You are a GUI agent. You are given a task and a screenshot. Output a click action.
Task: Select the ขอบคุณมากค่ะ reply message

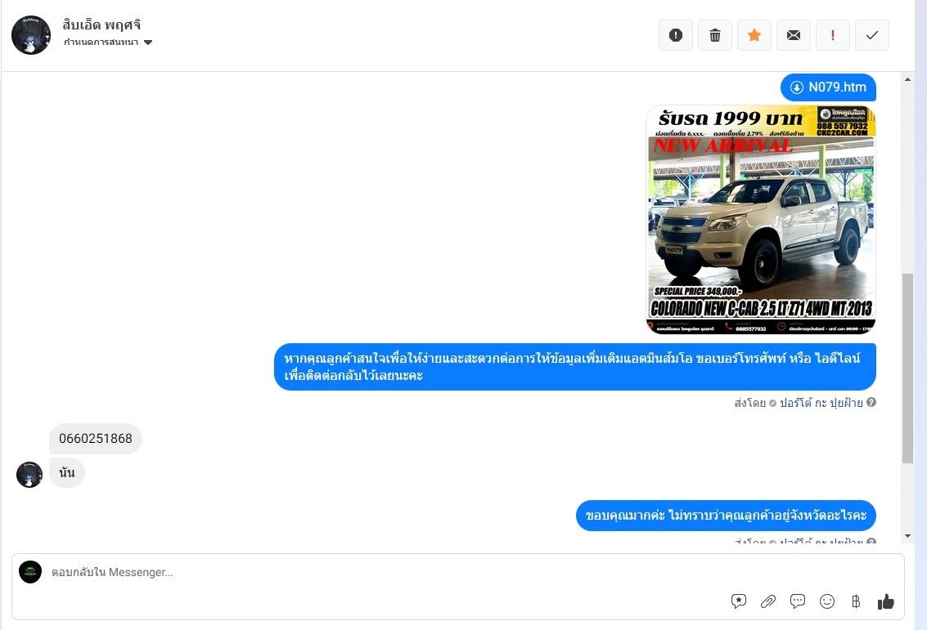point(726,516)
